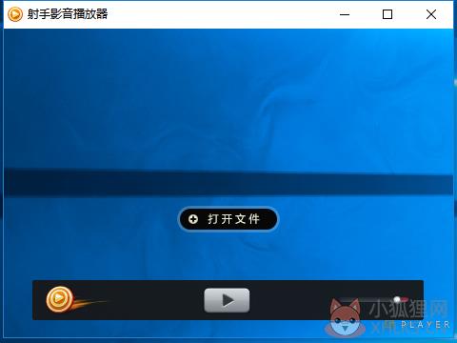
Task: Click the white volume slider knob
Action: pyautogui.click(x=397, y=299)
